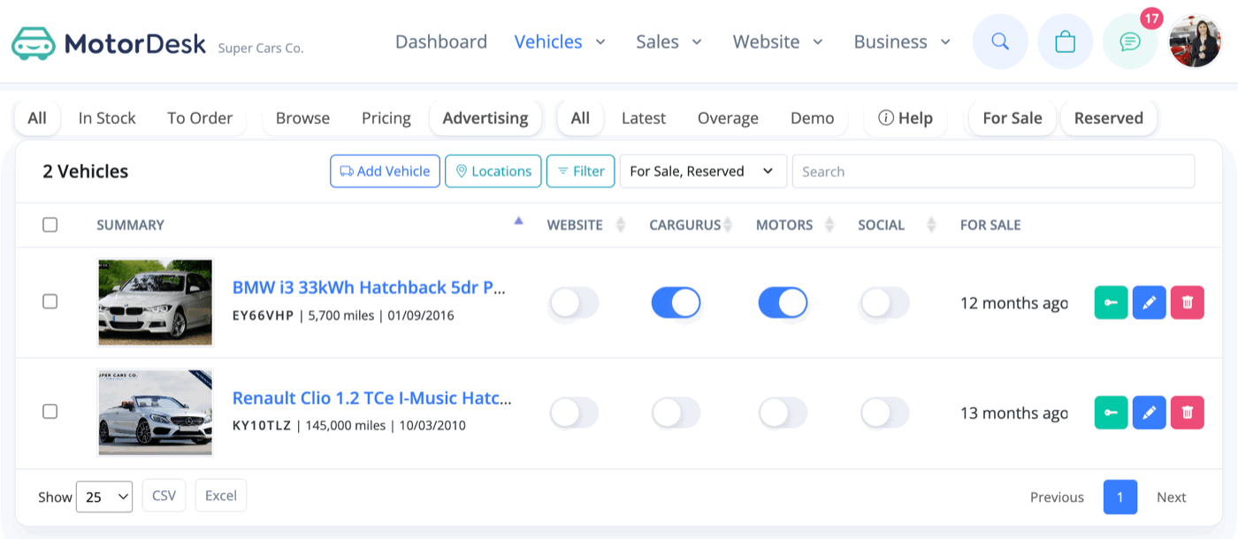Tick the select-all checkbox in table header
The width and height of the screenshot is (1238, 539).
pos(50,225)
